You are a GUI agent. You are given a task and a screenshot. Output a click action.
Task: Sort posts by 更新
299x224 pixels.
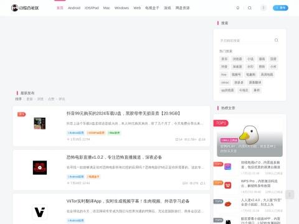[29, 99]
